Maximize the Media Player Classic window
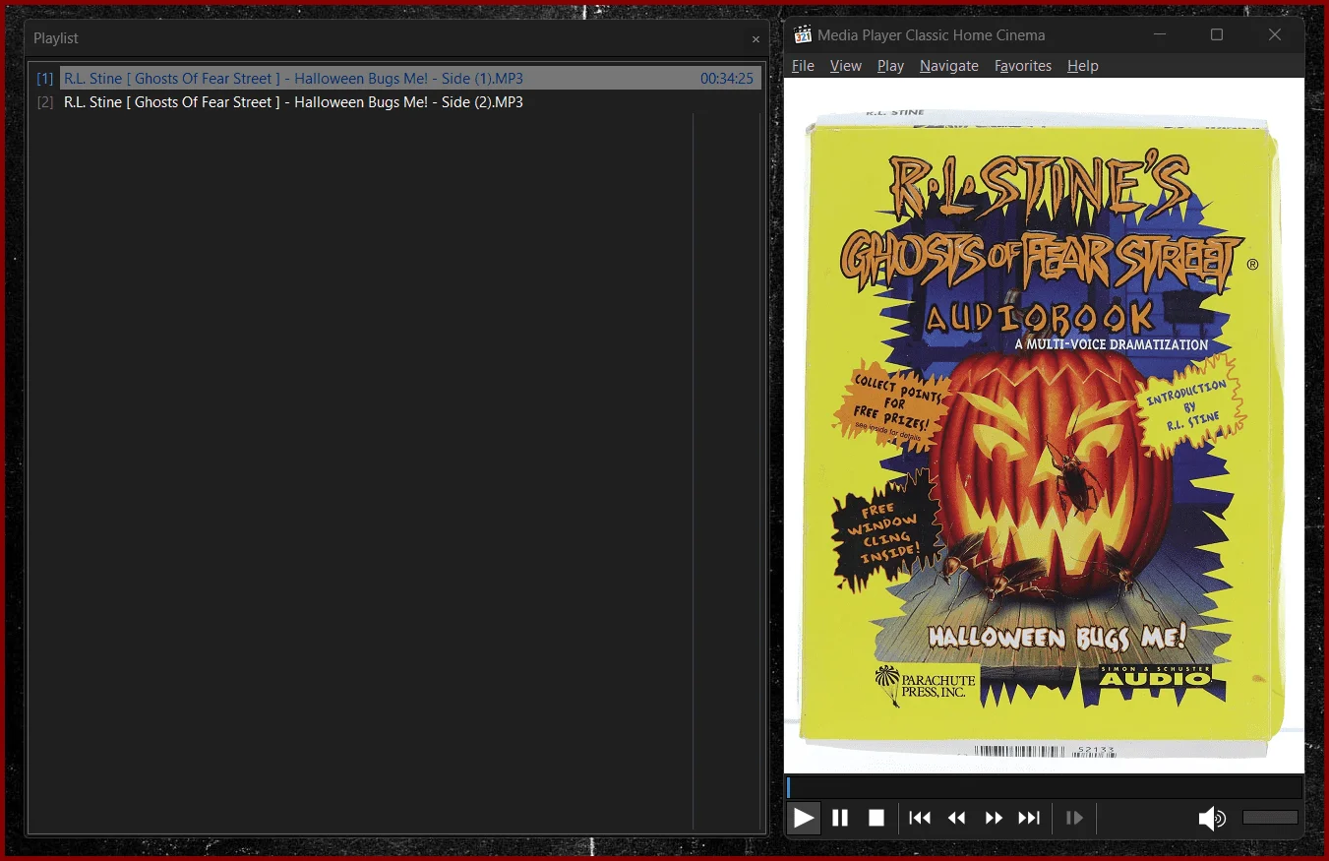This screenshot has width=1329, height=861. (x=1217, y=34)
